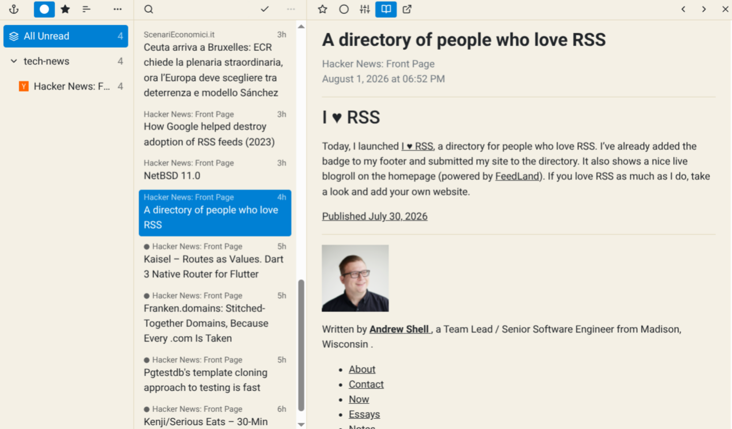Click the ScenariEconomici.it source label
This screenshot has width=732, height=429.
click(179, 35)
